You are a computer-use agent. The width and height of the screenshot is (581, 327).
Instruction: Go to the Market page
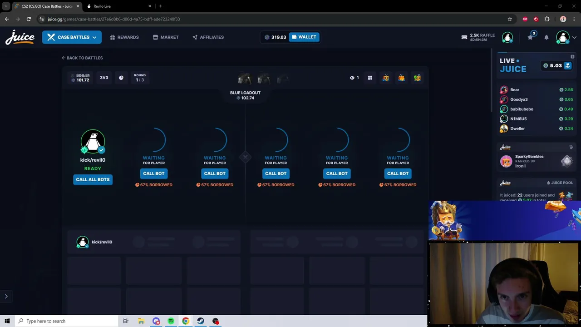(x=166, y=37)
